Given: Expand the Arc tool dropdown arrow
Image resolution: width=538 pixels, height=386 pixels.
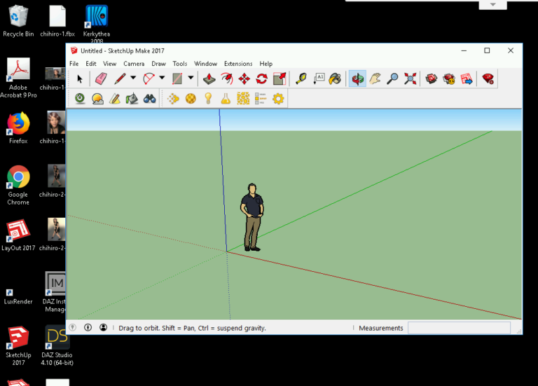Looking at the screenshot, I should click(x=162, y=78).
